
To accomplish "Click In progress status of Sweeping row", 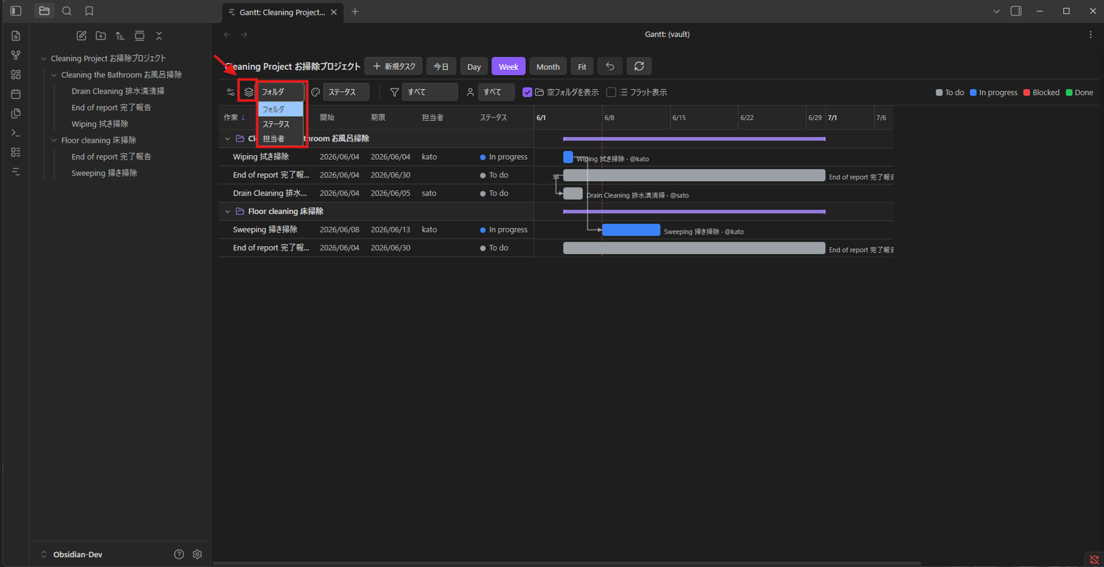I will [504, 229].
